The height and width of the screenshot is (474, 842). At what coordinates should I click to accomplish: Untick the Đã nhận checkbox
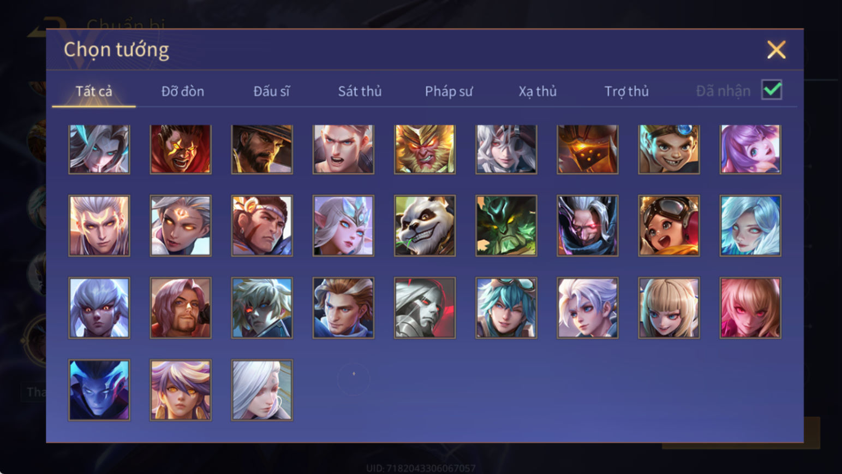tap(772, 90)
